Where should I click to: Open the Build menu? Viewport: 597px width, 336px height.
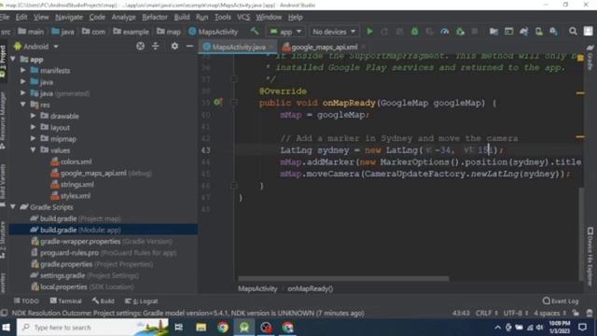pyautogui.click(x=182, y=17)
